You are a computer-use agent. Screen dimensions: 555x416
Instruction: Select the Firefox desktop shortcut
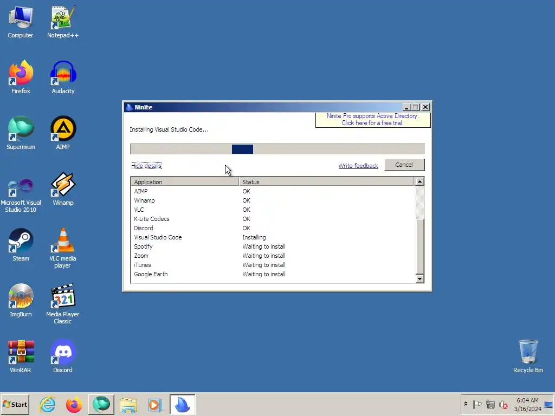click(x=21, y=77)
